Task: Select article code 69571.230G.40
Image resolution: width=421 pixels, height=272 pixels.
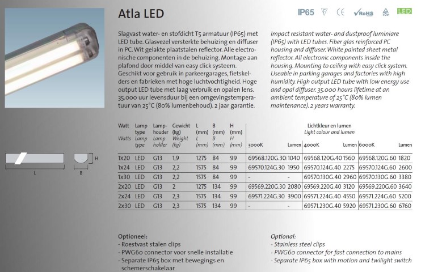Action: tap(322, 206)
